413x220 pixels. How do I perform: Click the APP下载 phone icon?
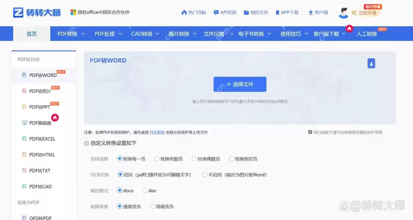(x=277, y=12)
